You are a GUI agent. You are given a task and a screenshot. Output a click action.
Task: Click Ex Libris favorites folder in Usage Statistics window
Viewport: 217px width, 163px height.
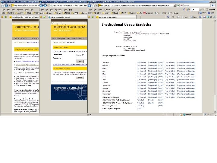tap(97, 13)
